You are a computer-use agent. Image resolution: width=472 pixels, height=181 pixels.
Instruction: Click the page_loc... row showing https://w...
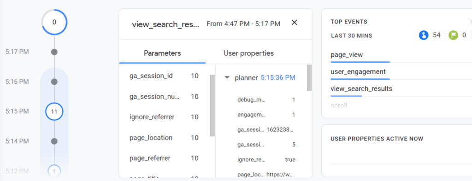coord(266,175)
